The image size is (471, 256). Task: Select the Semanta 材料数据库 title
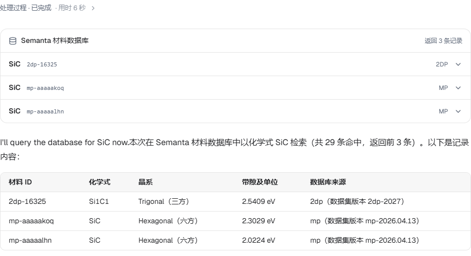tap(55, 40)
